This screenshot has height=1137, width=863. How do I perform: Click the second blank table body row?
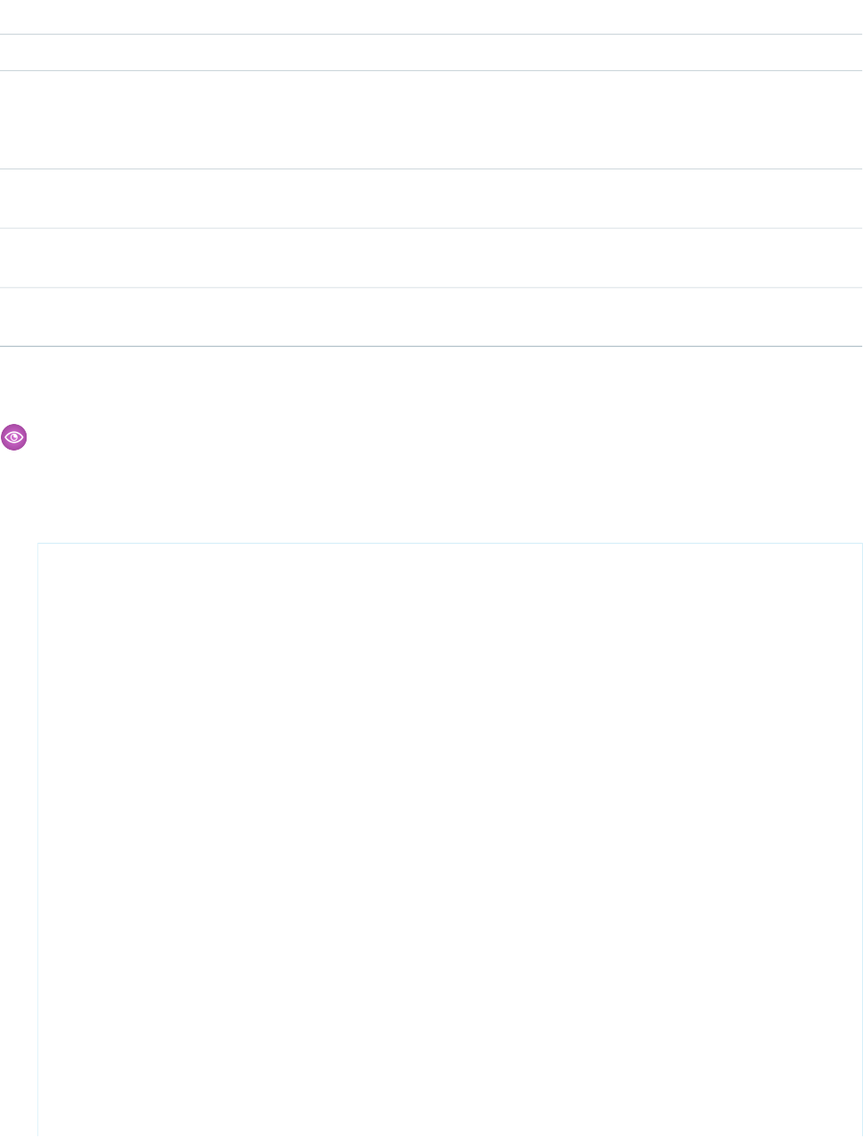point(431,199)
